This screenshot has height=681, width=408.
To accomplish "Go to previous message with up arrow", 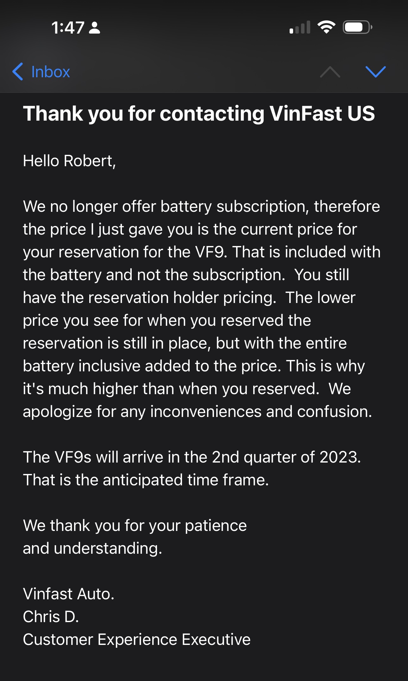I will pyautogui.click(x=330, y=72).
